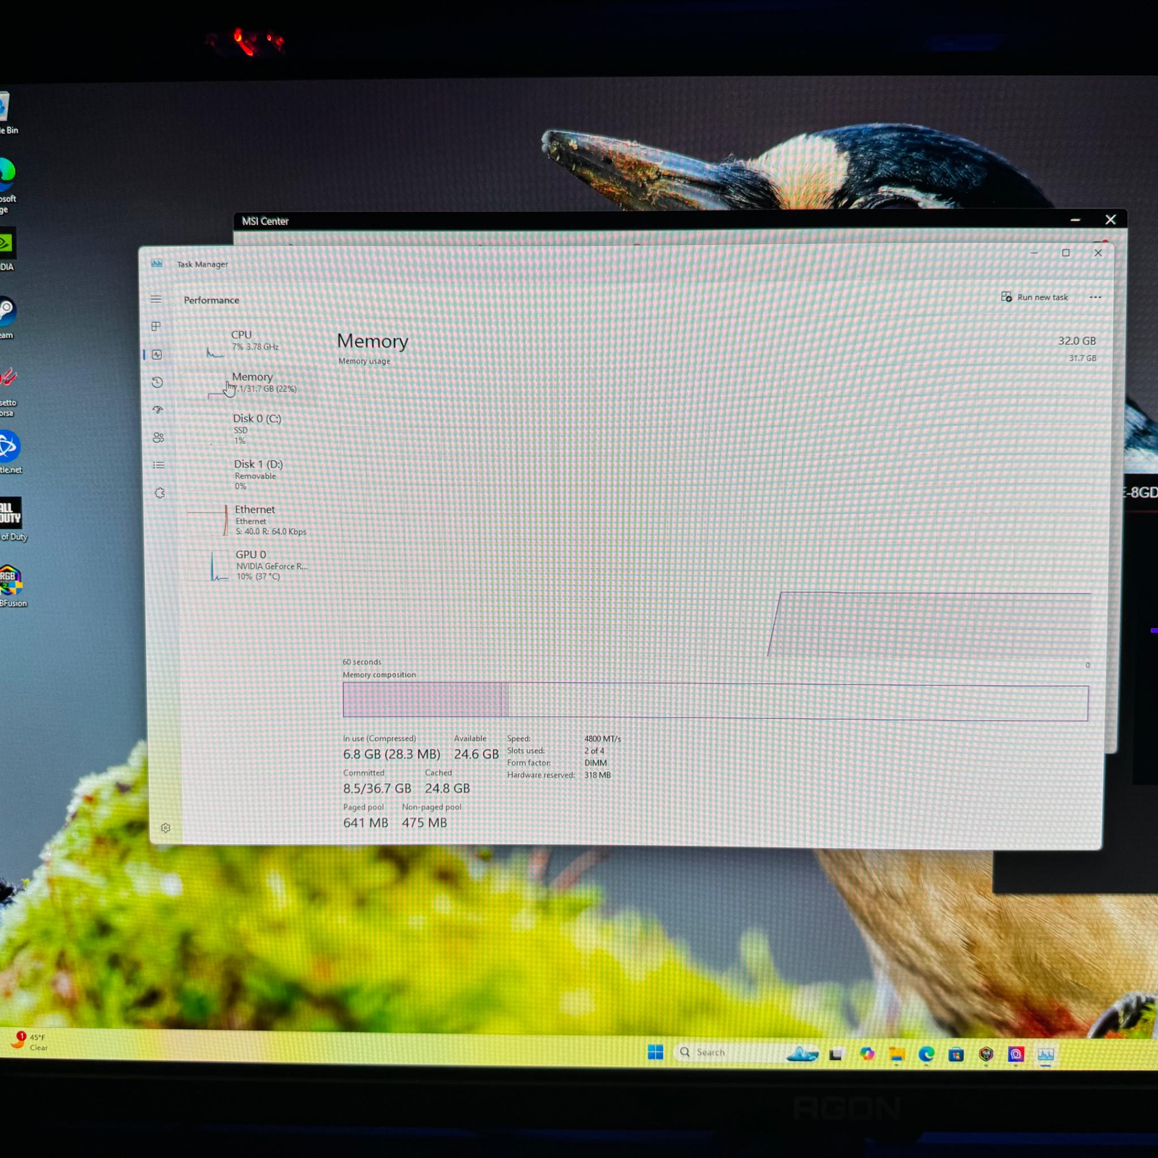Minimize the Task Manager window
1158x1158 pixels.
point(1034,252)
